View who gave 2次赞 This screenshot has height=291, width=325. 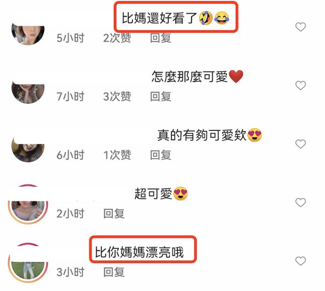point(117,38)
